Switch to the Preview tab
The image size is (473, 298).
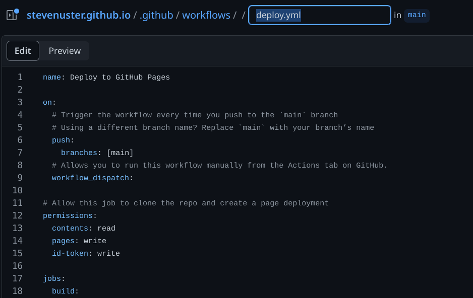click(65, 51)
